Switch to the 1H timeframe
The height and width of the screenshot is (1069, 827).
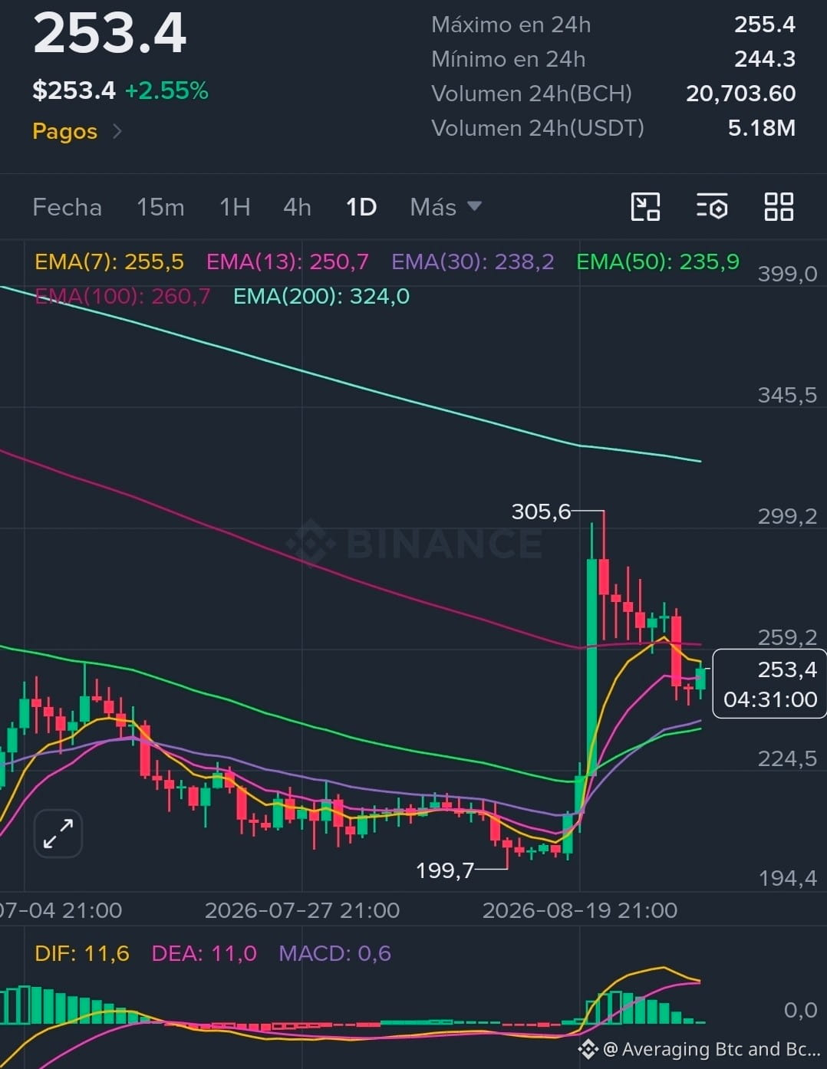pyautogui.click(x=235, y=207)
